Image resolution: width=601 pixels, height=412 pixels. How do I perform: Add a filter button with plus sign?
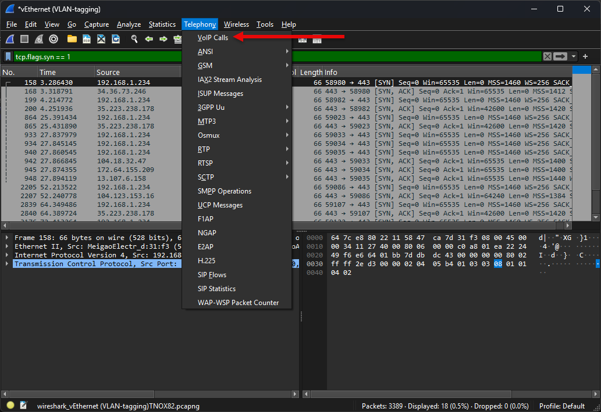pos(585,56)
